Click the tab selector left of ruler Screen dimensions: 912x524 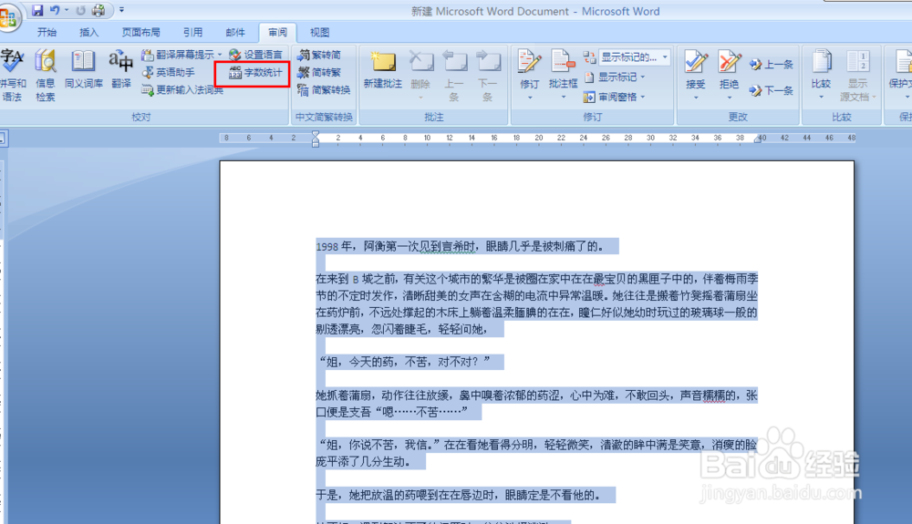coord(3,139)
